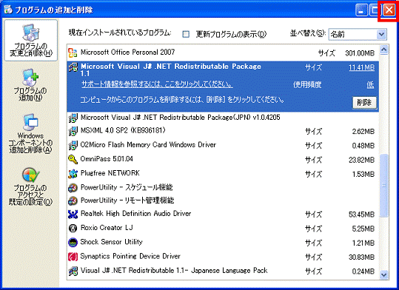Open Program Access and Defaults icon

31,175
